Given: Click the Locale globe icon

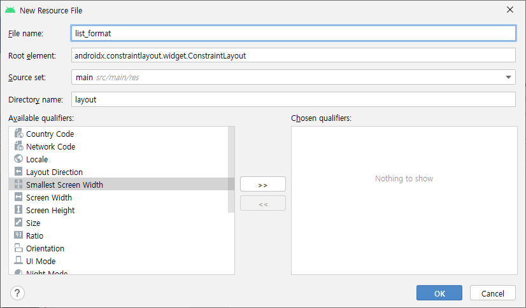Looking at the screenshot, I should [x=19, y=159].
